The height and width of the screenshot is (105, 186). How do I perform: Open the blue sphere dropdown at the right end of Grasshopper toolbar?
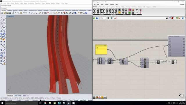pos(184,18)
